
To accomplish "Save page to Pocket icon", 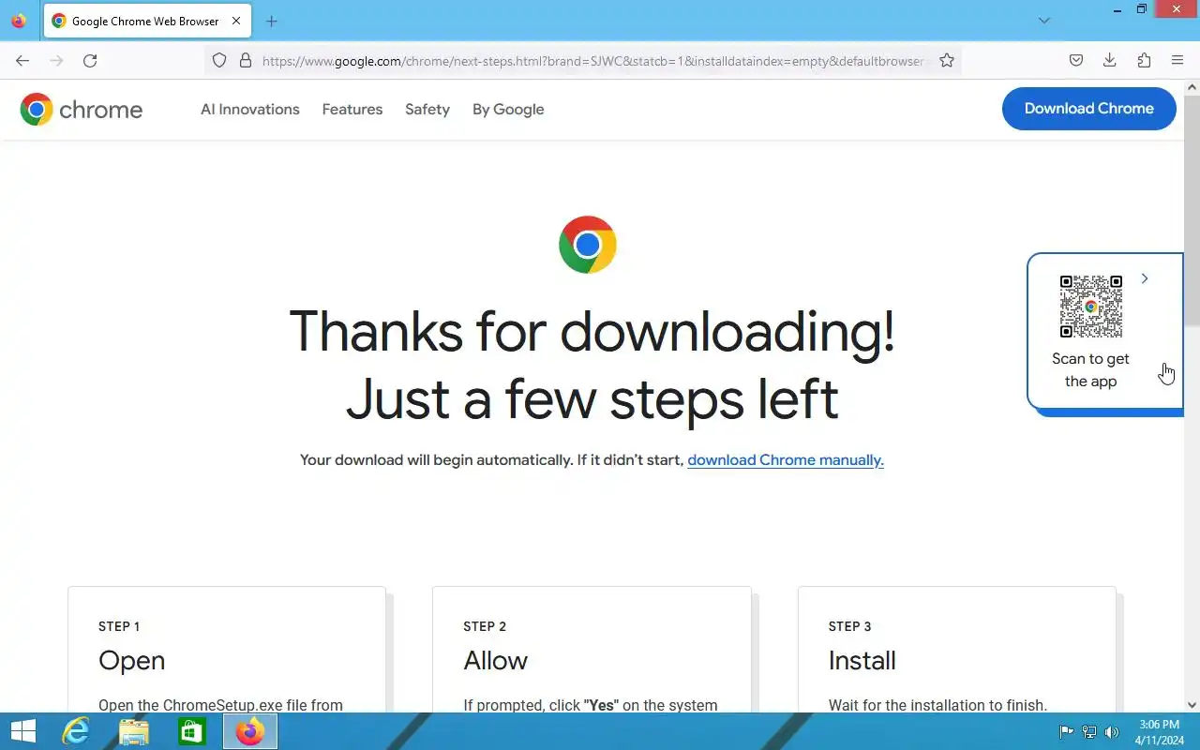I will click(x=1076, y=61).
